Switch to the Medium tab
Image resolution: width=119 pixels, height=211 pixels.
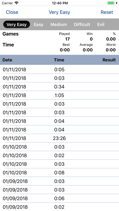59,25
